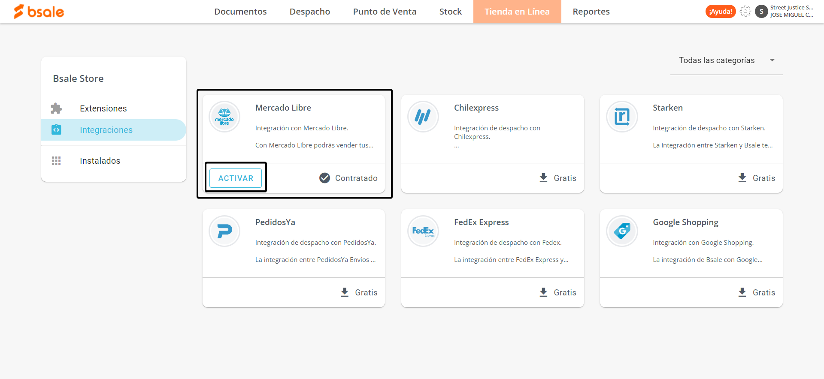Click the PedidosYa logo
This screenshot has width=824, height=379.
click(x=224, y=231)
